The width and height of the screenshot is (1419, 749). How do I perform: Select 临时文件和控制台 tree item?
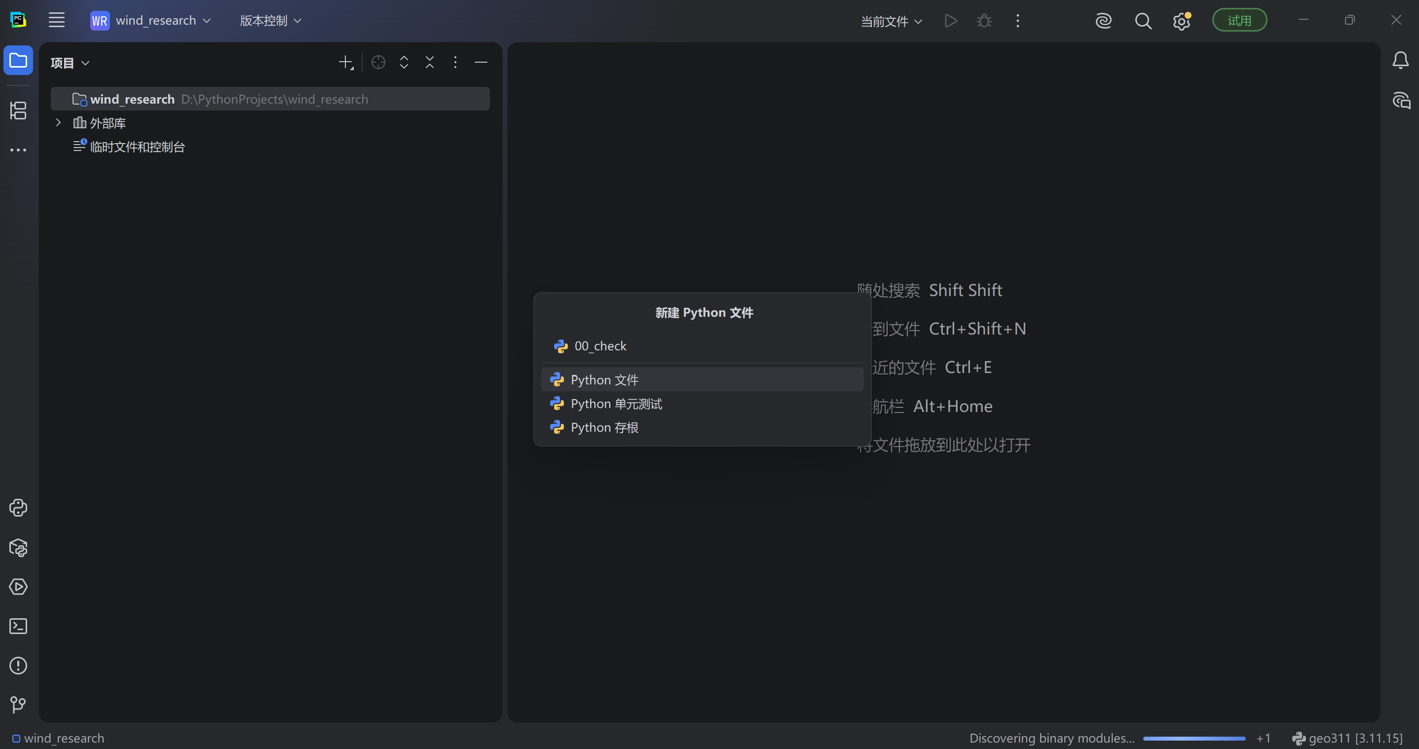(x=129, y=147)
